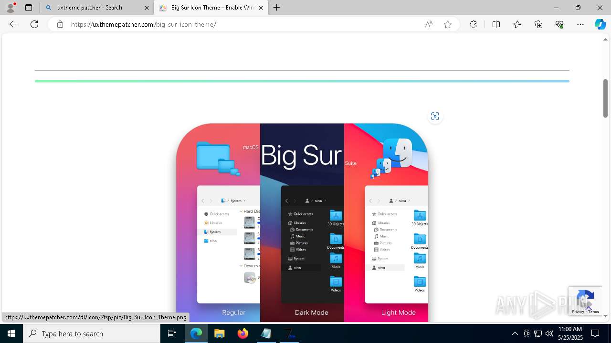Go back to the previous page
611x343 pixels.
coord(13,24)
